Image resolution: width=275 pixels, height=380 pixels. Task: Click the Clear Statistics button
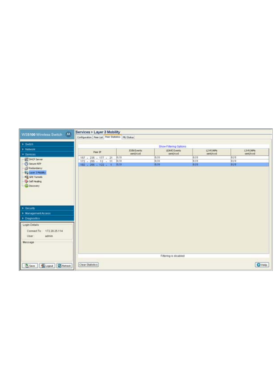(88, 265)
